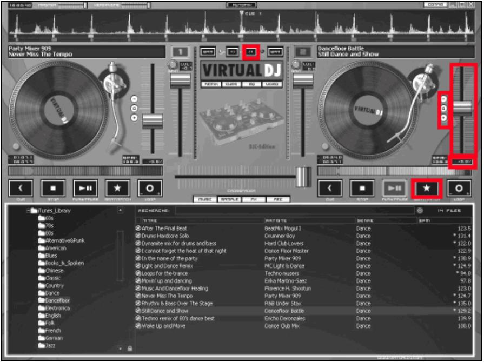Screen dimensions: 484x362
Task: Click the right channel volume fader
Action: 303,81
